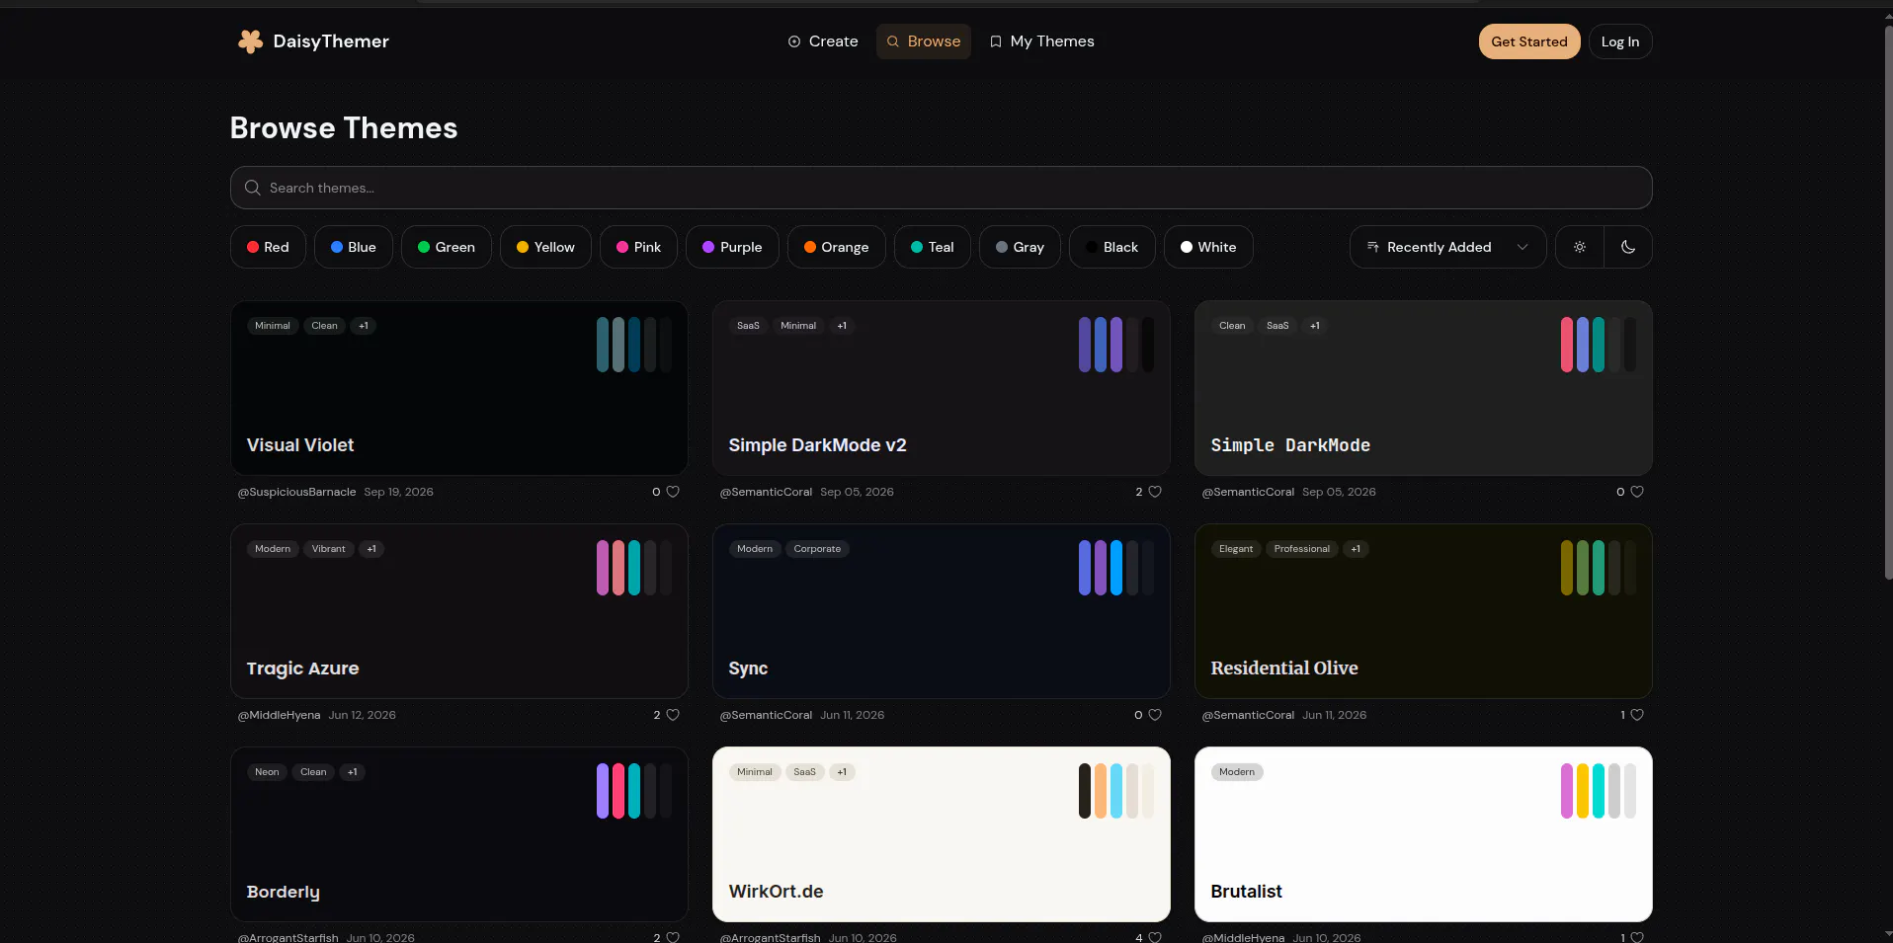Viewport: 1893px width, 943px height.
Task: Click the Professional tag on Residential Olive
Action: 1302,549
